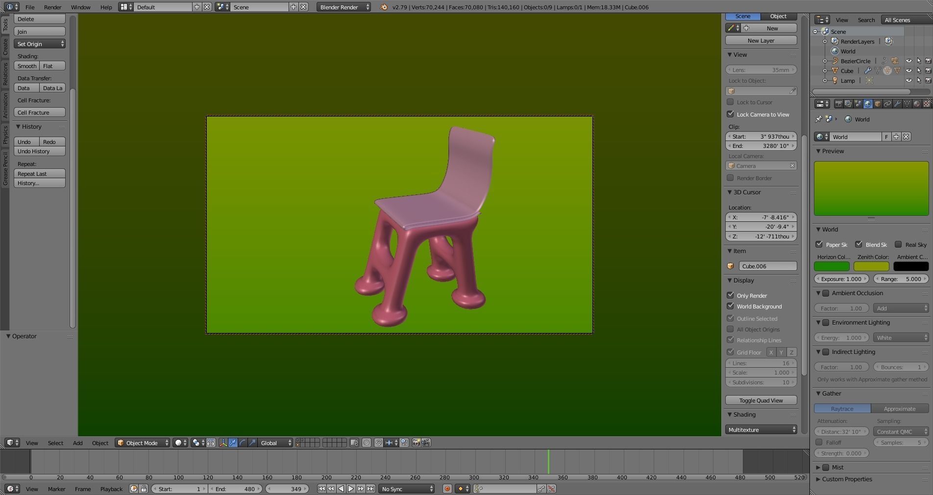933x495 pixels.
Task: Open the Render properties tab camera icon
Action: (839, 104)
